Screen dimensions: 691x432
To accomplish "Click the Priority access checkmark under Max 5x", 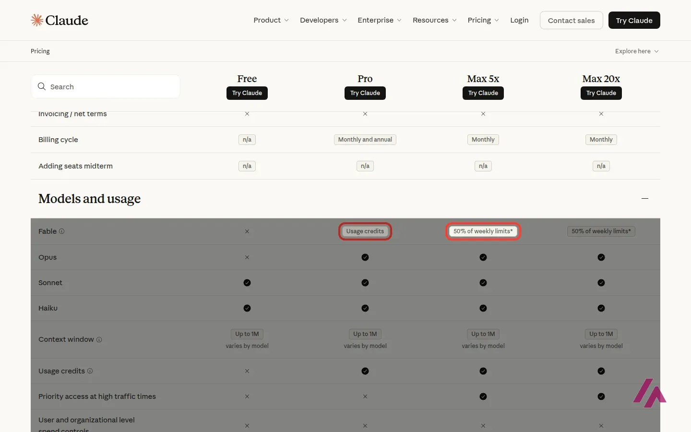I will (483, 396).
